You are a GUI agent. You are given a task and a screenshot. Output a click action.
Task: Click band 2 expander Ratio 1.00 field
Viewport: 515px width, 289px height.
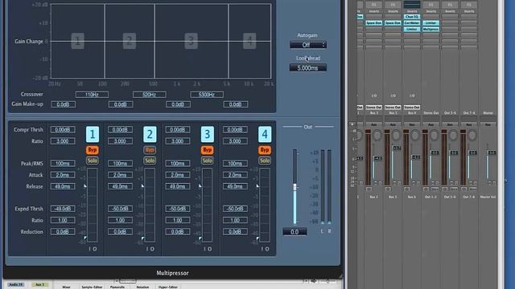pos(120,220)
